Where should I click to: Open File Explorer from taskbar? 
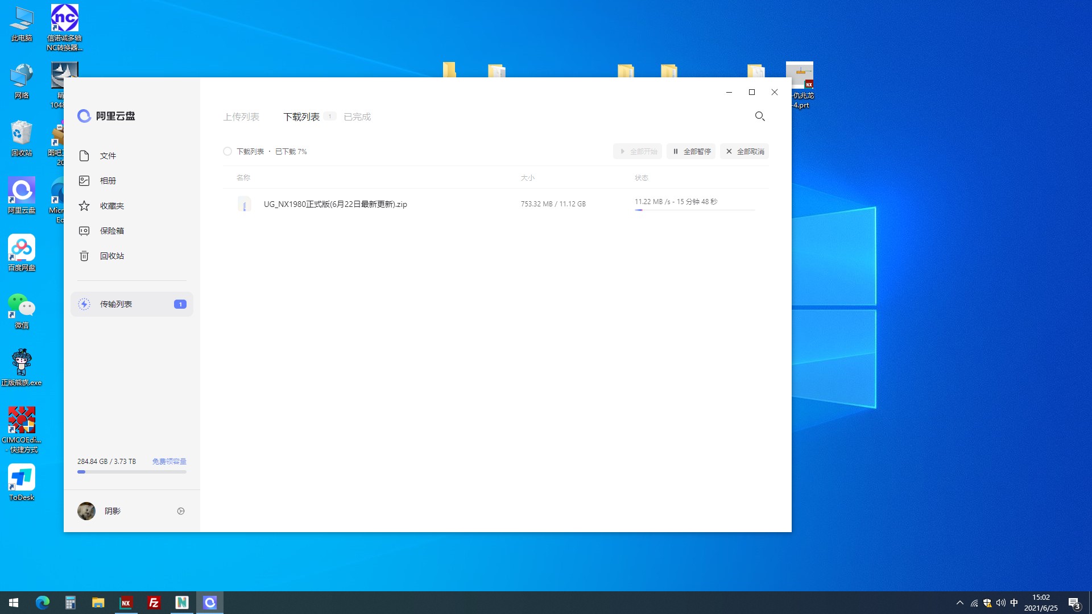click(x=98, y=603)
